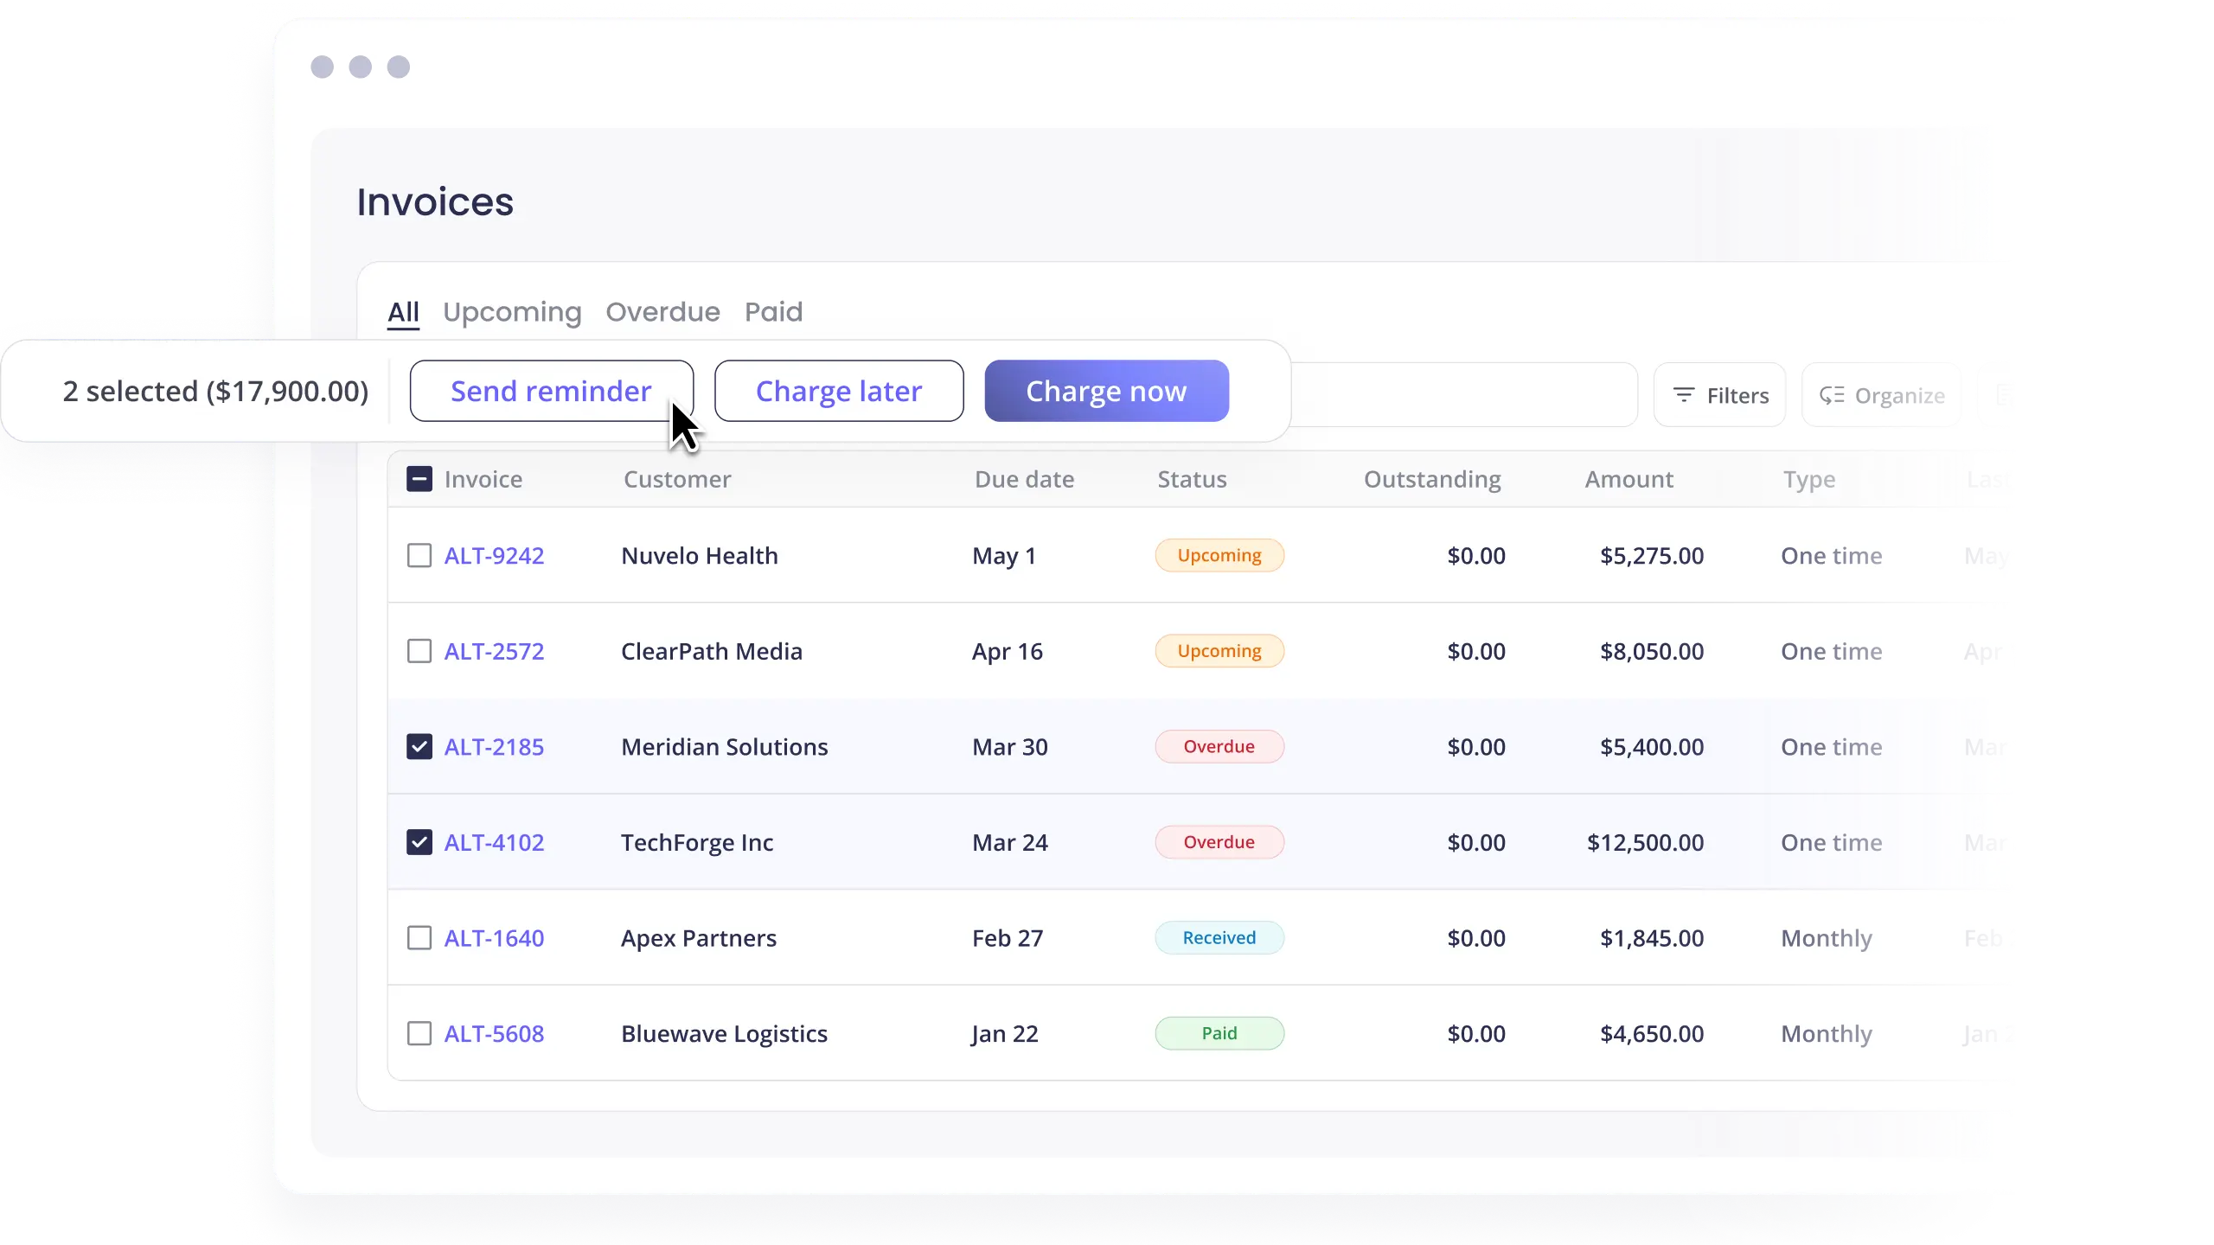Switch to the Paid tab
Screen dimensions: 2214x1245
click(773, 311)
